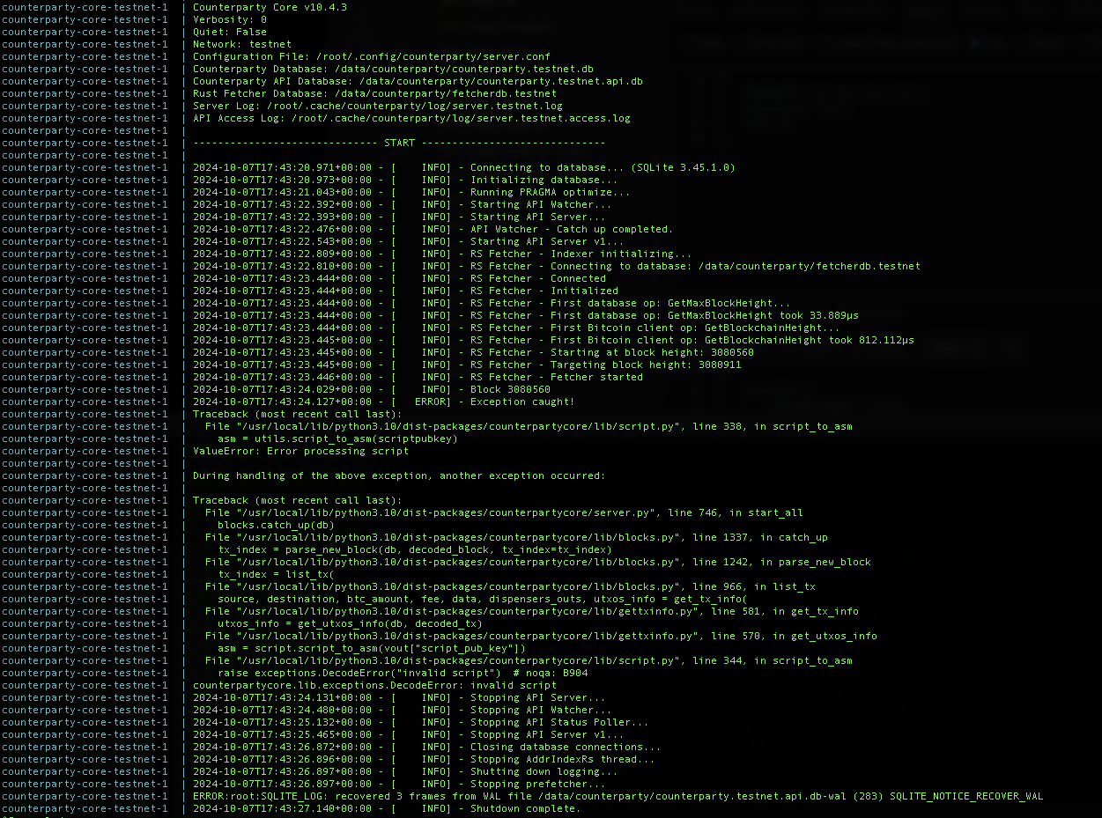Select 'tx_index = parse_new_block(...)' code line
1102x818 pixels.
415,549
